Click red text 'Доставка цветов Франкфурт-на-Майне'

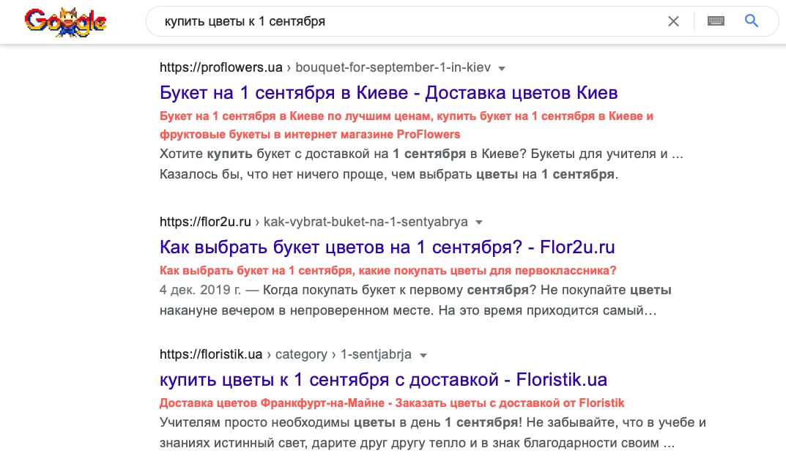pyautogui.click(x=272, y=403)
